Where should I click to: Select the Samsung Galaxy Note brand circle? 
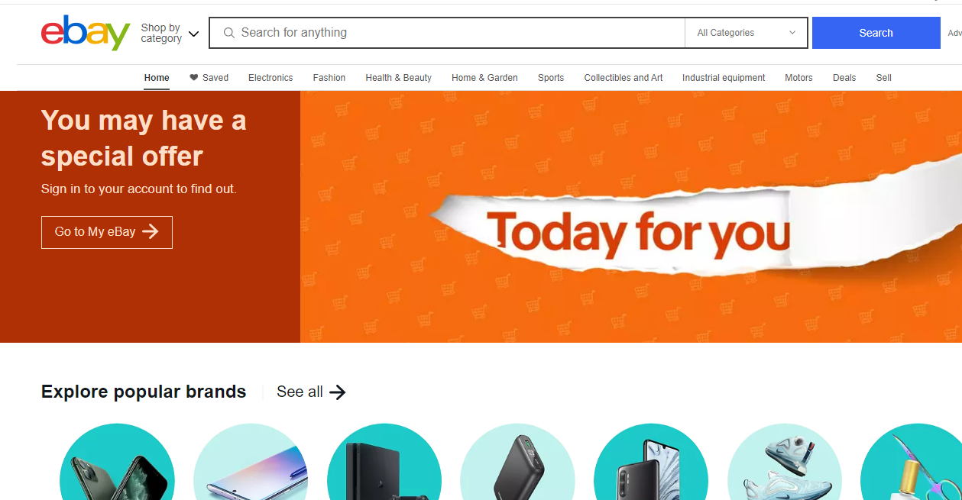coord(251,462)
